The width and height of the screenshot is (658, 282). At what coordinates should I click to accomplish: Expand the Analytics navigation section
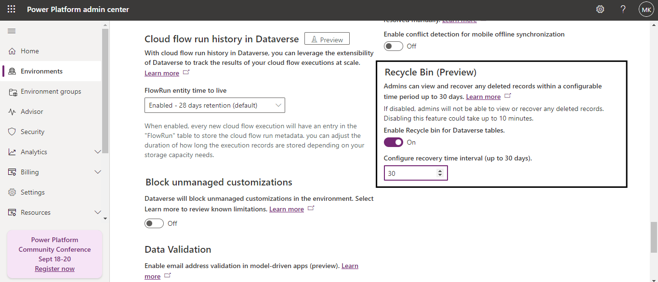pos(98,152)
